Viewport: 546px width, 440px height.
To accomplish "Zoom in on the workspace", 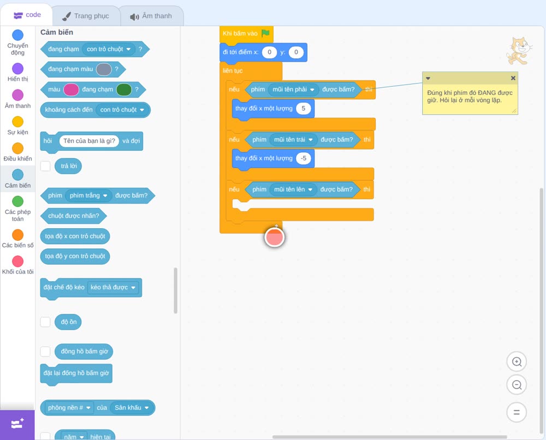I will pyautogui.click(x=517, y=362).
